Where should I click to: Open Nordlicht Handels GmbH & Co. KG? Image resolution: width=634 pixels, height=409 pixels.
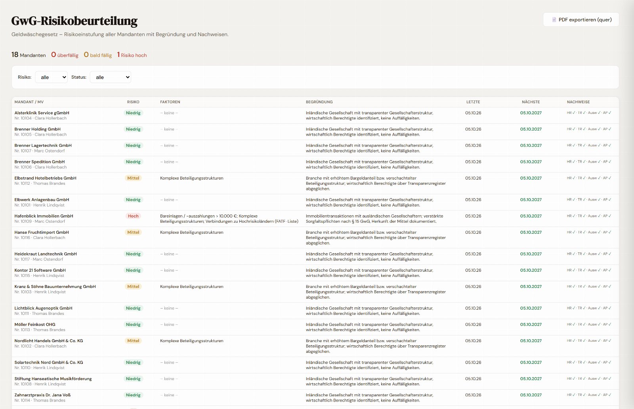pyautogui.click(x=49, y=341)
